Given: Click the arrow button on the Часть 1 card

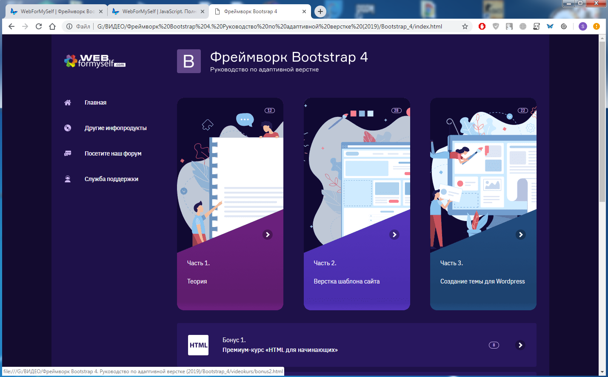Looking at the screenshot, I should [x=268, y=235].
